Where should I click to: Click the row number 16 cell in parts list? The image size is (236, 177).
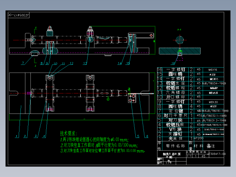(160, 69)
